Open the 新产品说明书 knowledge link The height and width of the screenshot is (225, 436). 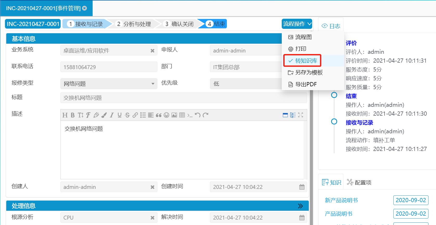pyautogui.click(x=341, y=200)
